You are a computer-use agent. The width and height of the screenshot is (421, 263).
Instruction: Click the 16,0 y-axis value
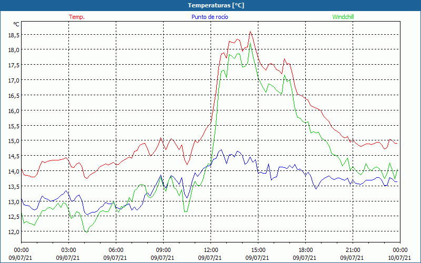coord(14,110)
